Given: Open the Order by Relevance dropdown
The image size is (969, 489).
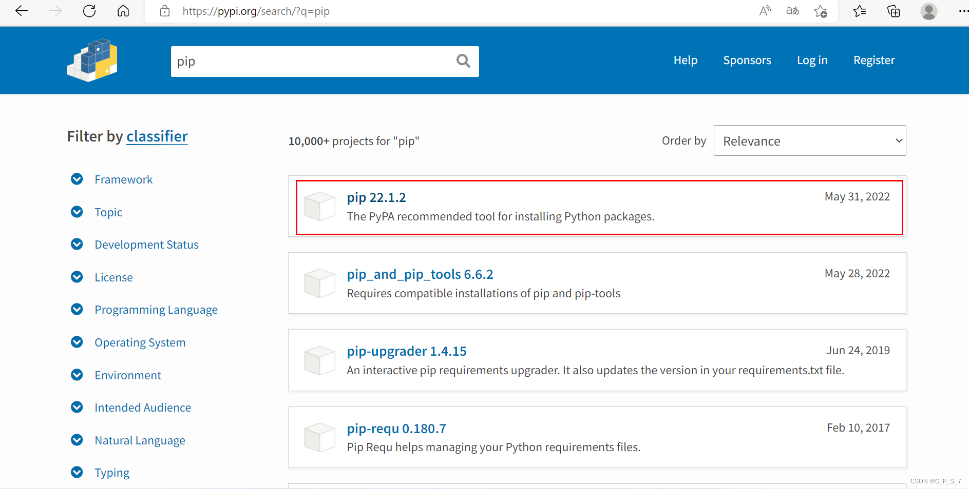Looking at the screenshot, I should pos(810,140).
